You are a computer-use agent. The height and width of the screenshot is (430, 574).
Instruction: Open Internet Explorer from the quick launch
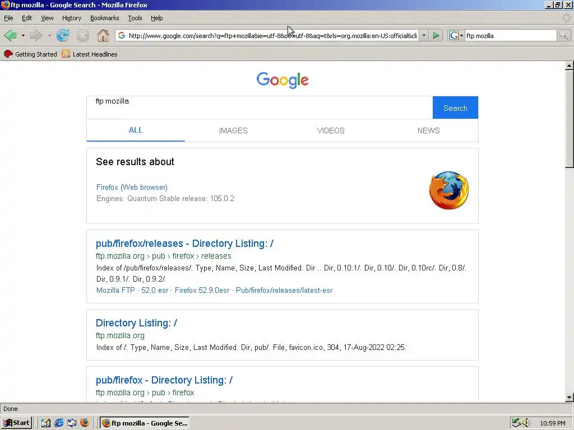(x=58, y=423)
